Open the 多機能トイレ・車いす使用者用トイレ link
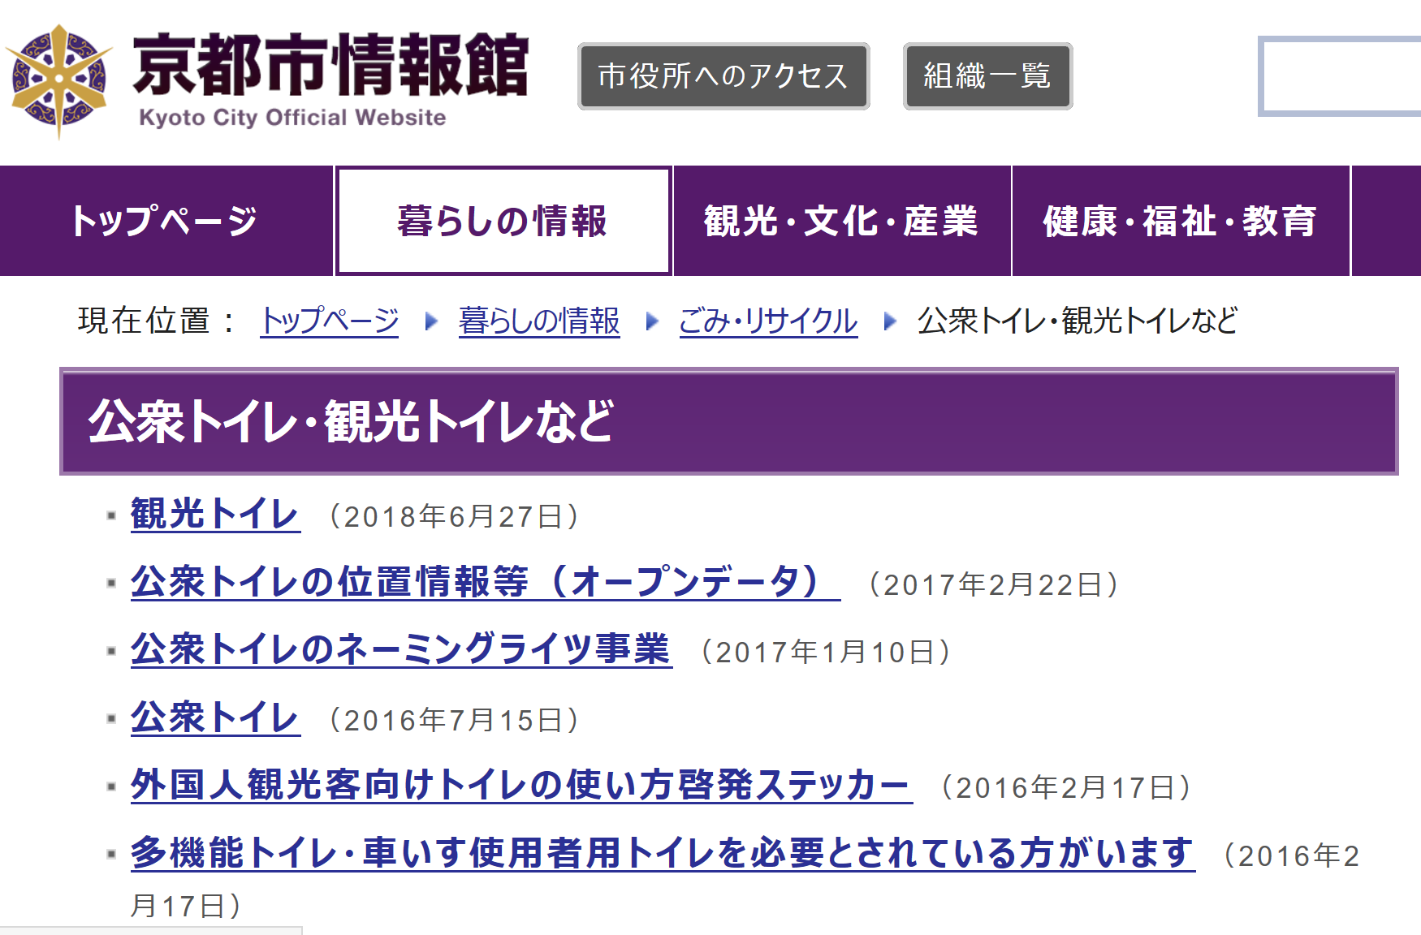 point(662,854)
